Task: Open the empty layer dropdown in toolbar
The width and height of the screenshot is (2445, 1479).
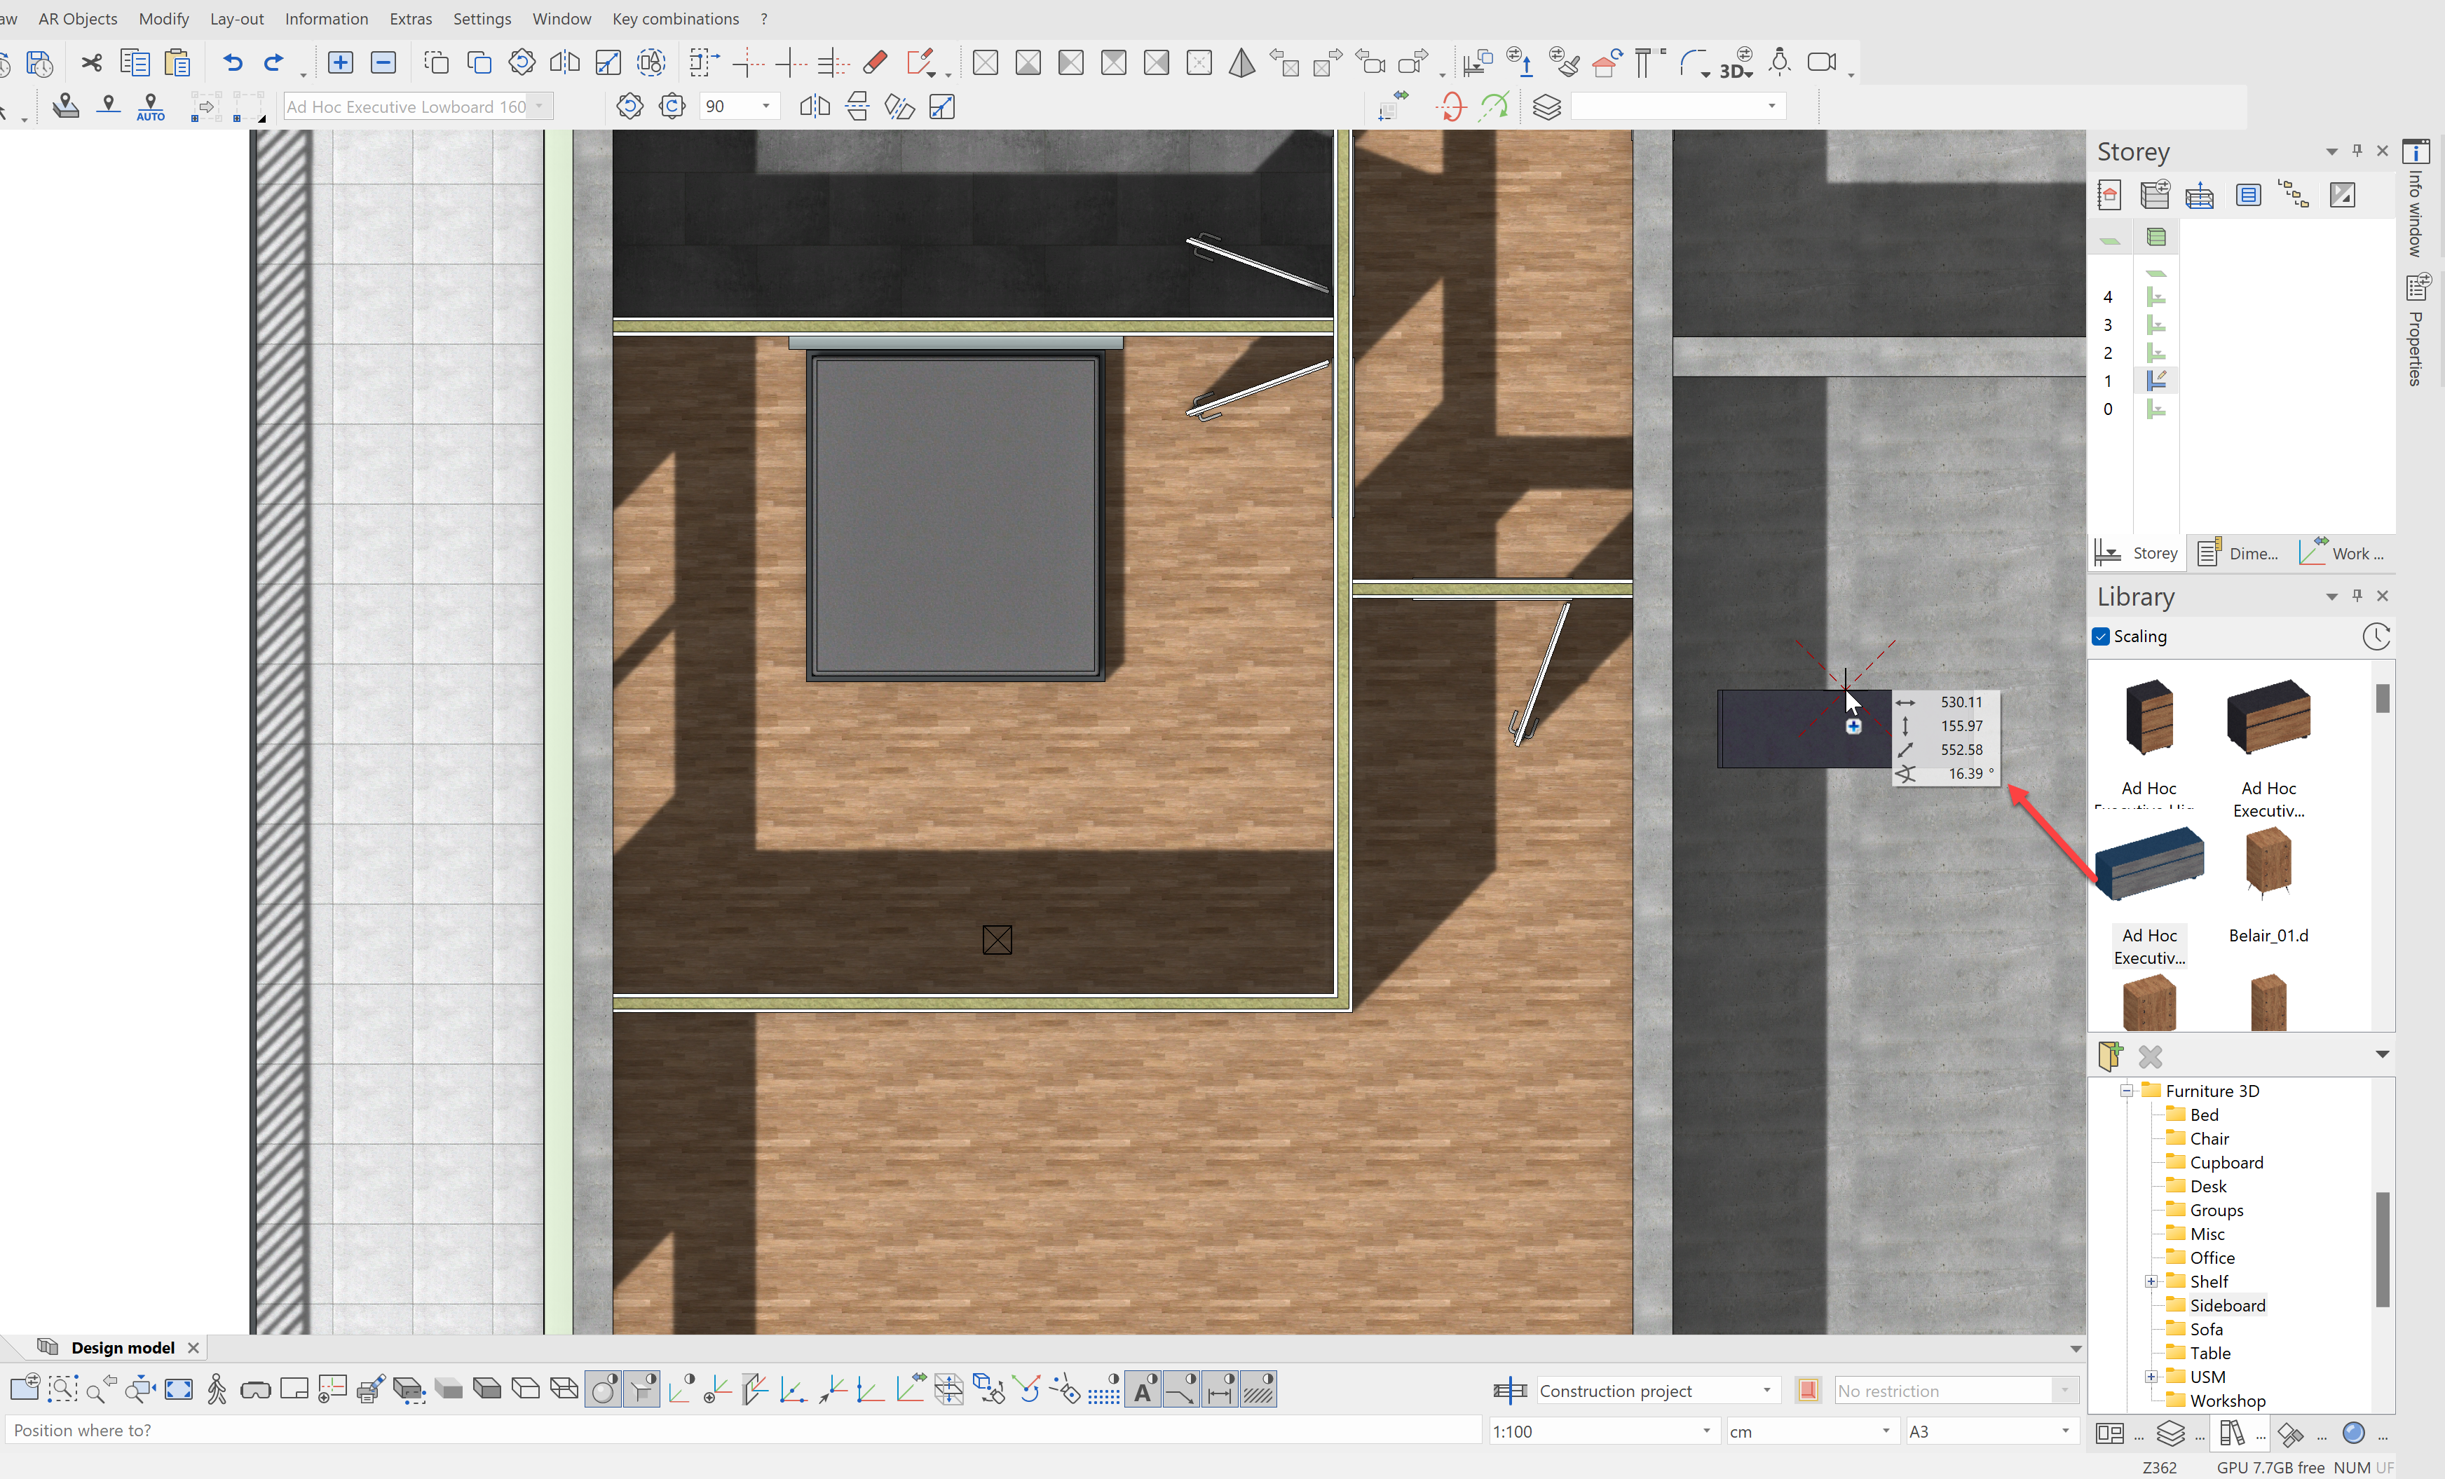Action: point(1772,106)
